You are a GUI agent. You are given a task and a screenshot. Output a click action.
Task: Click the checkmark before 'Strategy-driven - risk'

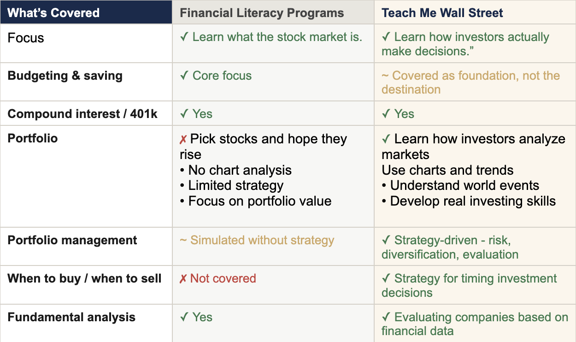[386, 241]
